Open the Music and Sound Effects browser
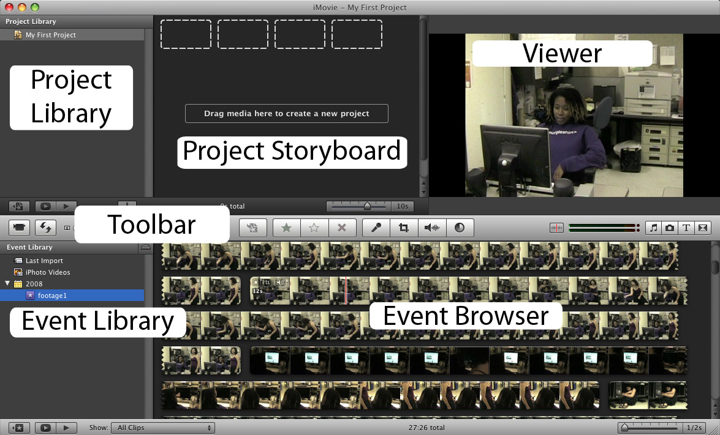Image resolution: width=720 pixels, height=435 pixels. pyautogui.click(x=653, y=228)
